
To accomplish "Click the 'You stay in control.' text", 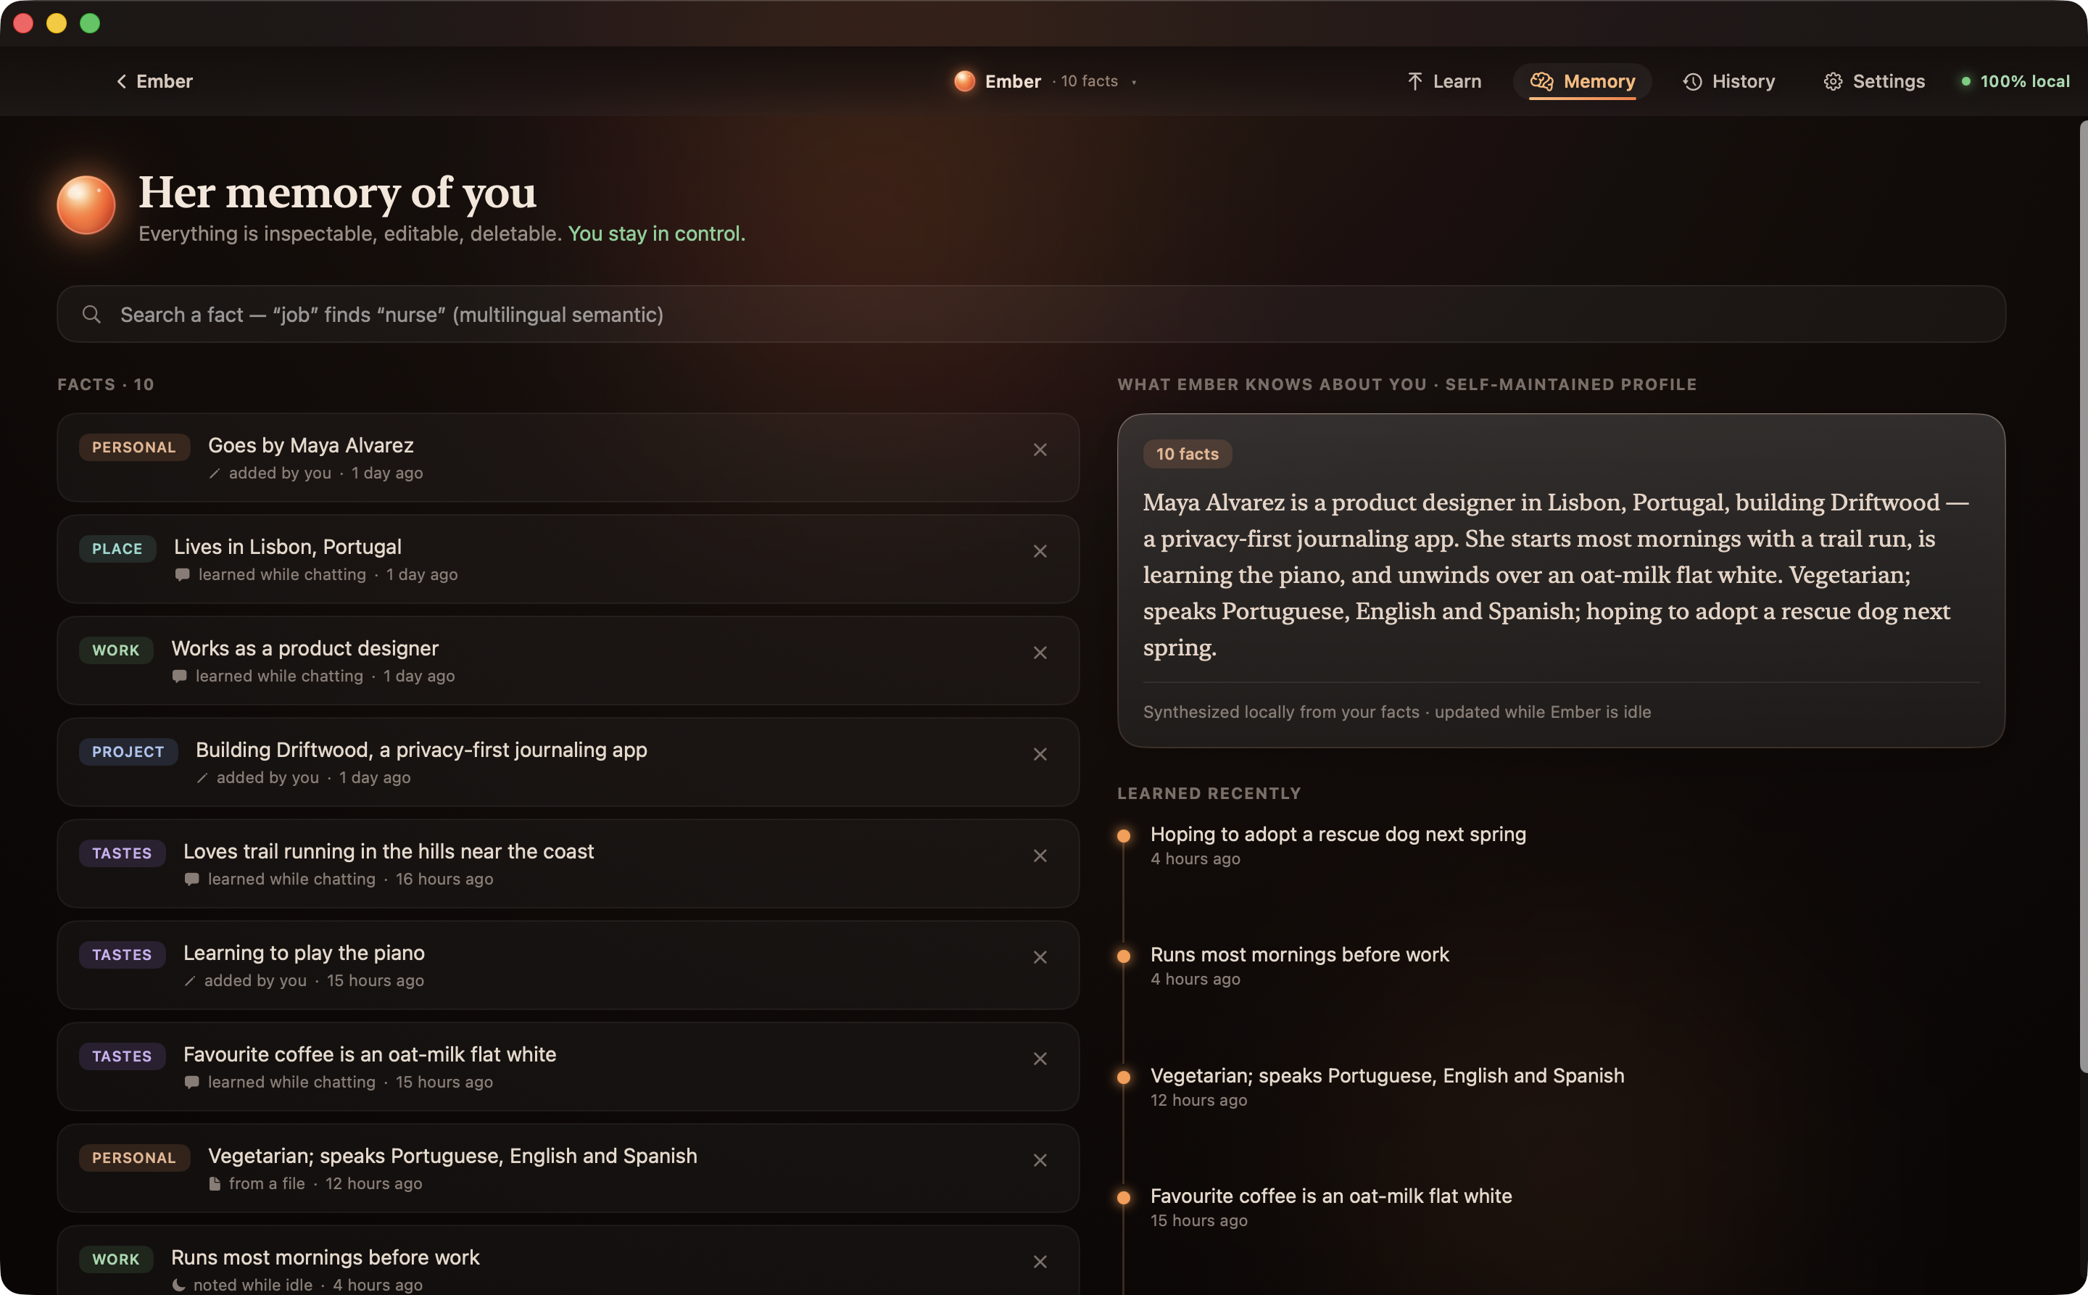I will pos(657,233).
